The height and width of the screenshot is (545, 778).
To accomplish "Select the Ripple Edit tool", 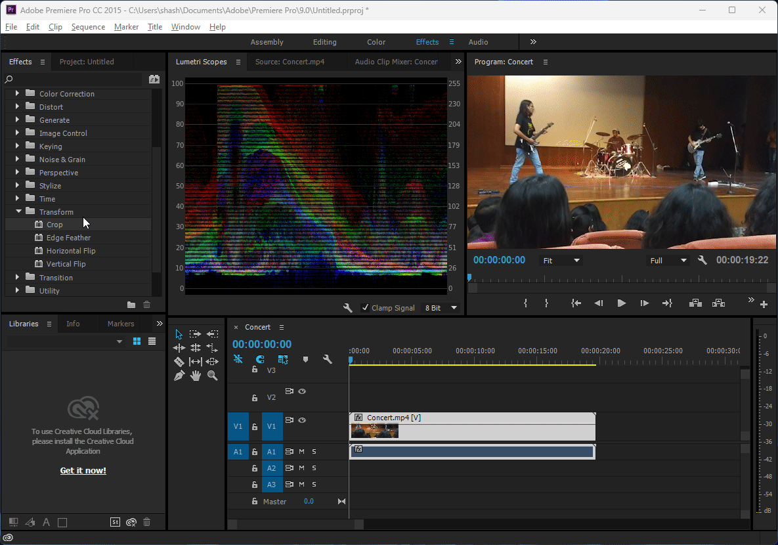I will pos(178,347).
